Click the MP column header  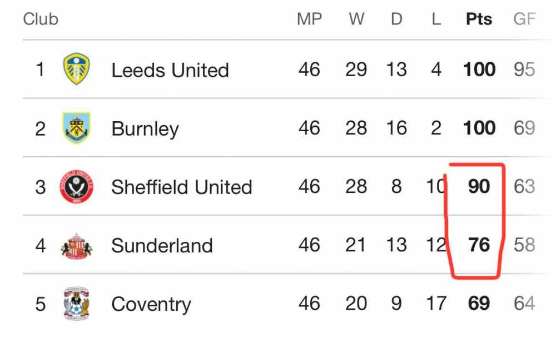310,19
